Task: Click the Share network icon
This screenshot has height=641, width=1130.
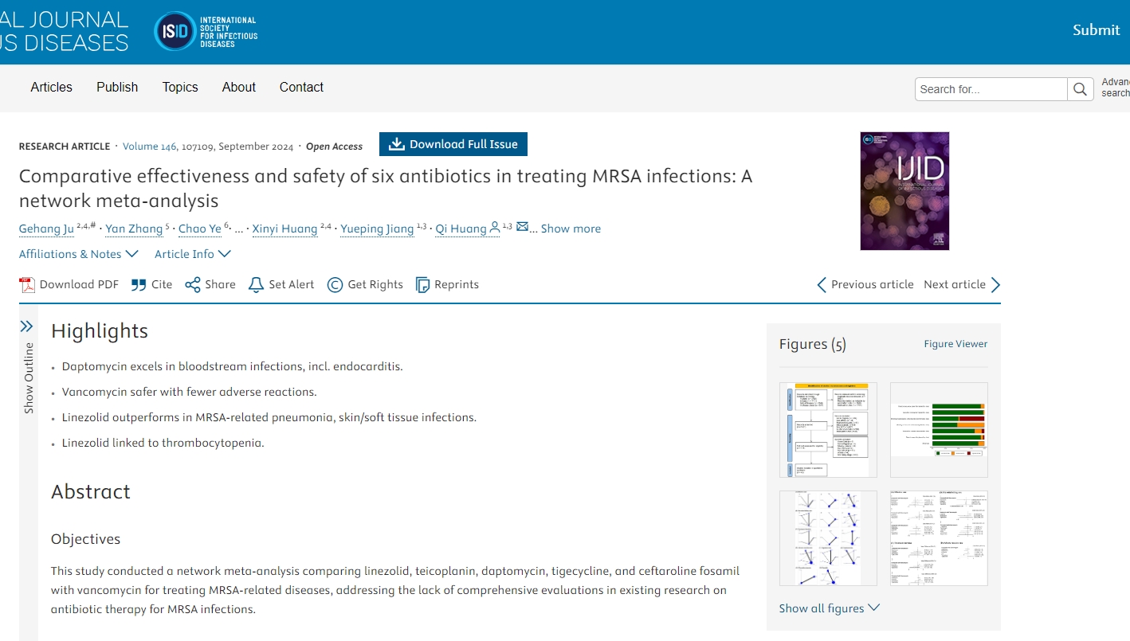Action: pyautogui.click(x=193, y=285)
